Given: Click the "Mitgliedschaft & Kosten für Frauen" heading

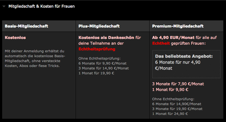Looking at the screenshot, I should coord(42,6).
